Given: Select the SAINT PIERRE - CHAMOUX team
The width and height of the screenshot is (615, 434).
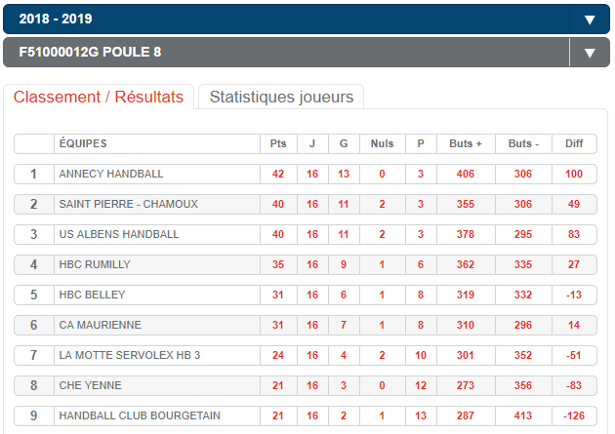Looking at the screenshot, I should click(128, 204).
